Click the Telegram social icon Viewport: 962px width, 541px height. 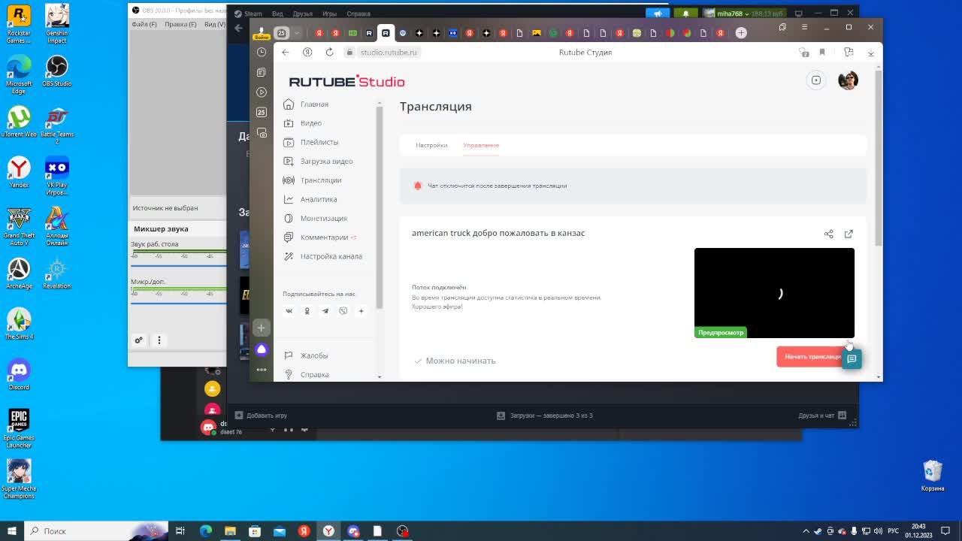coord(325,311)
